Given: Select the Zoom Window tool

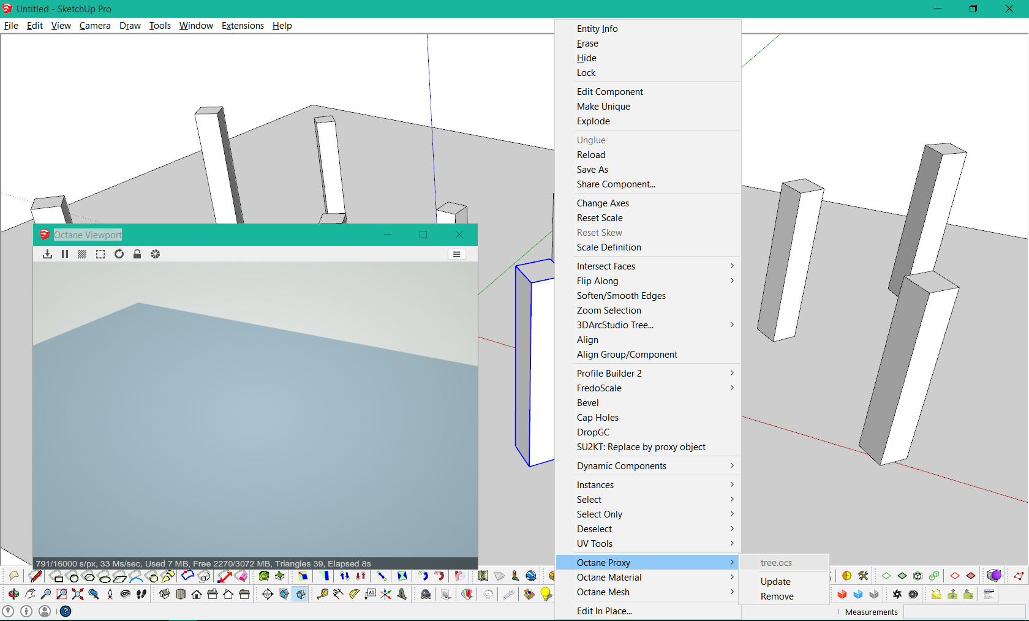Looking at the screenshot, I should tap(62, 594).
